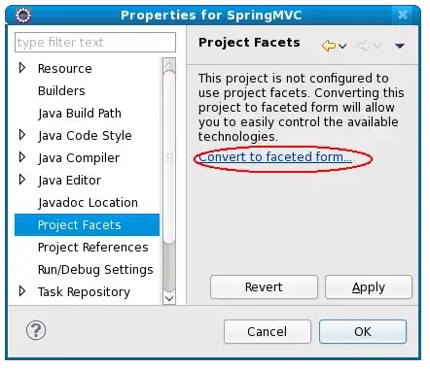Open Run/Debug Settings page

coord(95,270)
